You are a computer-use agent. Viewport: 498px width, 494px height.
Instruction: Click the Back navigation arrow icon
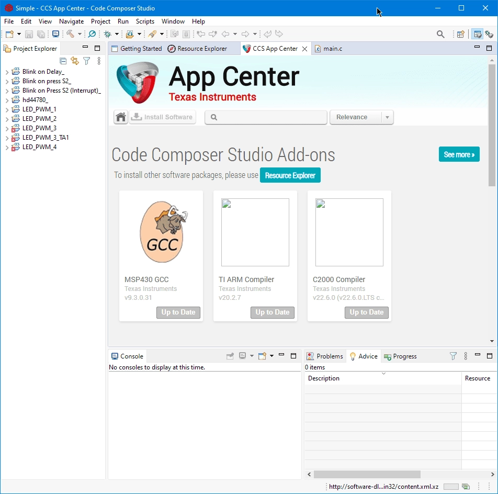[225, 34]
